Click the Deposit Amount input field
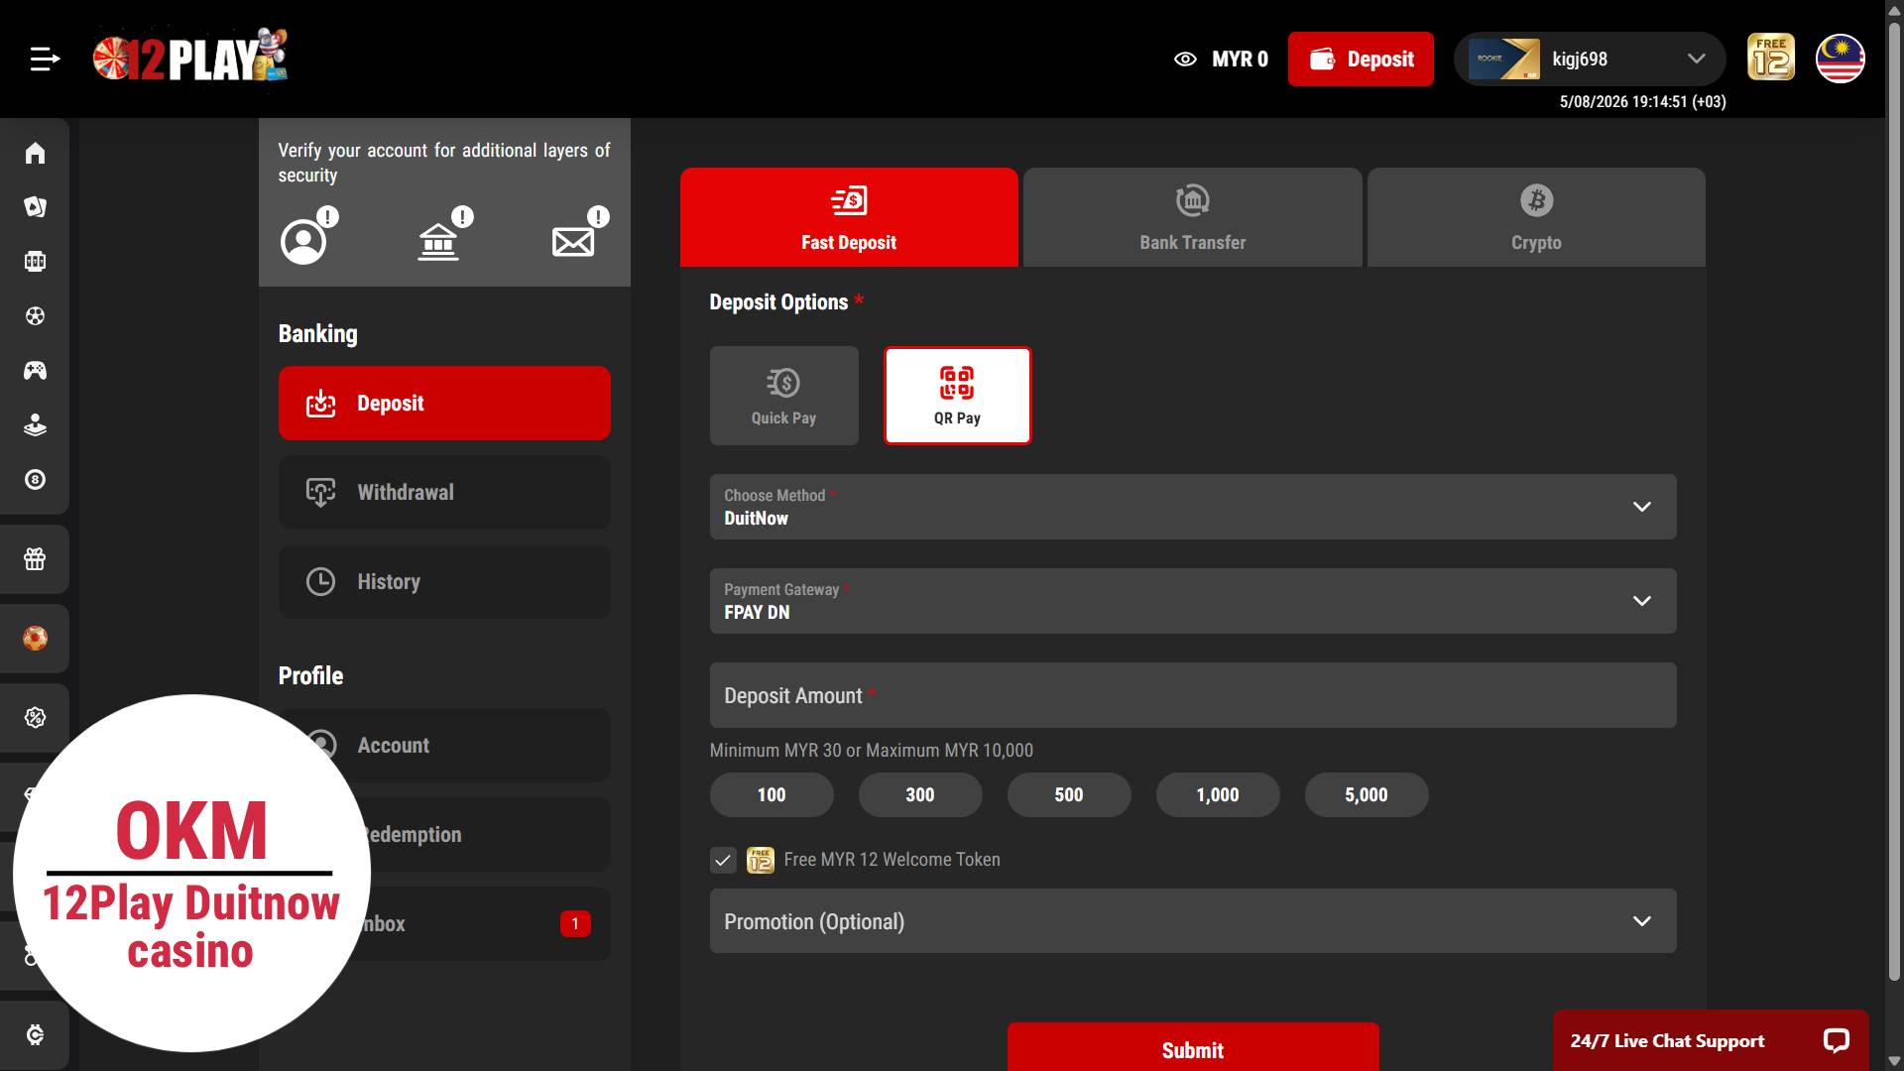 click(1193, 695)
